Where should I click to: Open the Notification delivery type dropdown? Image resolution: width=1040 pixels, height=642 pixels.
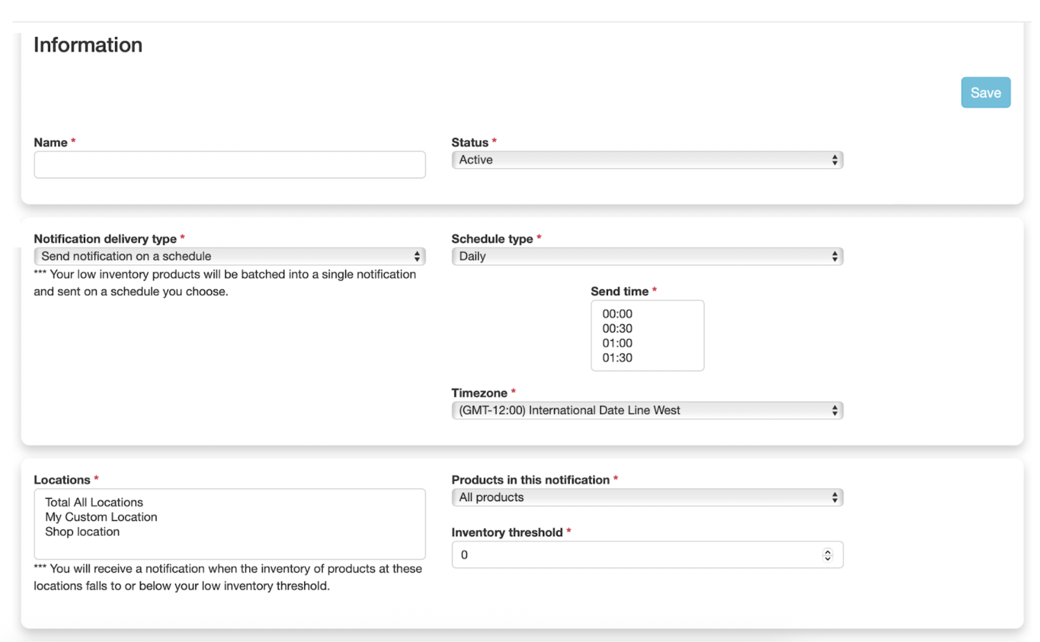pos(229,256)
